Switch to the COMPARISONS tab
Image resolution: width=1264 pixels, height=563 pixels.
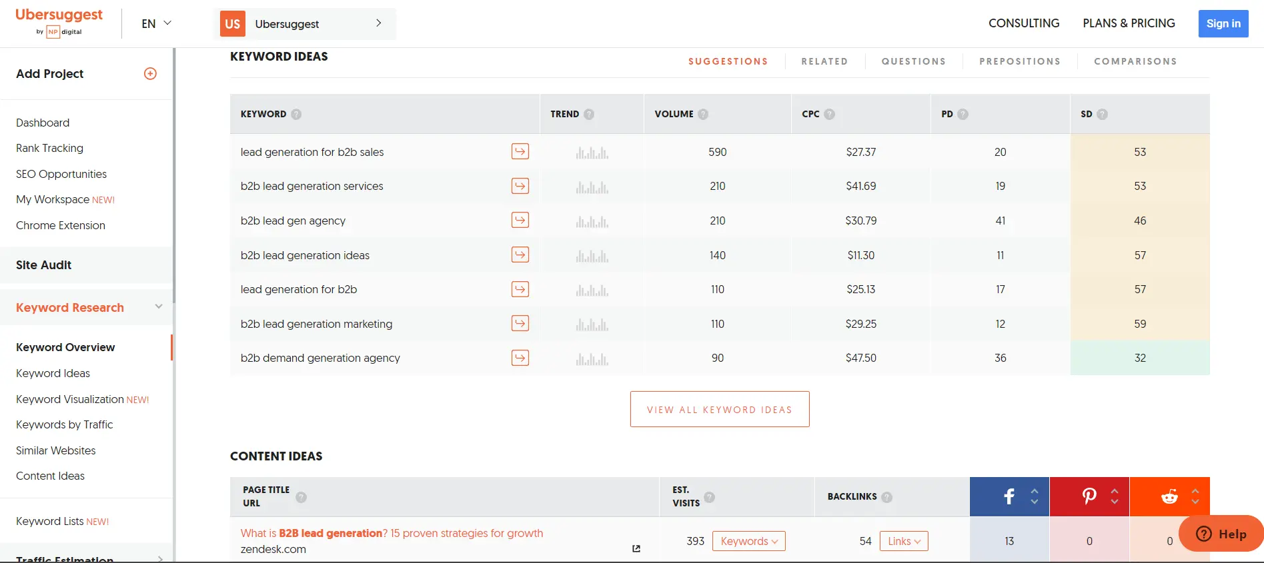click(1135, 61)
